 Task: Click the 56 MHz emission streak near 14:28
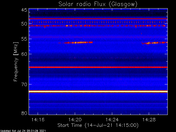click(x=155, y=43)
